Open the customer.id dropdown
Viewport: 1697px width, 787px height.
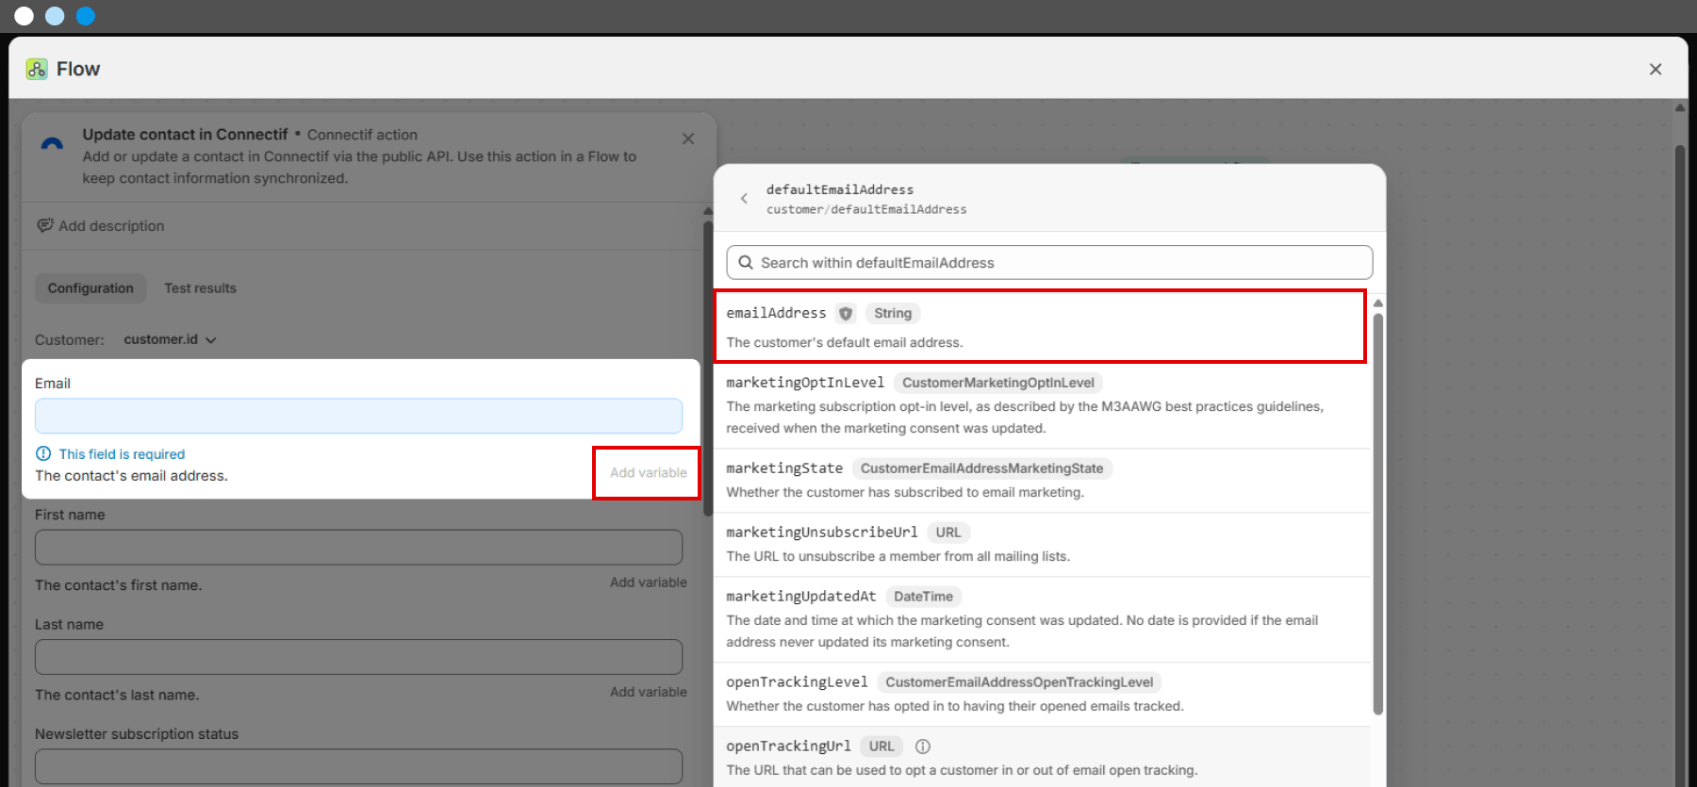170,339
